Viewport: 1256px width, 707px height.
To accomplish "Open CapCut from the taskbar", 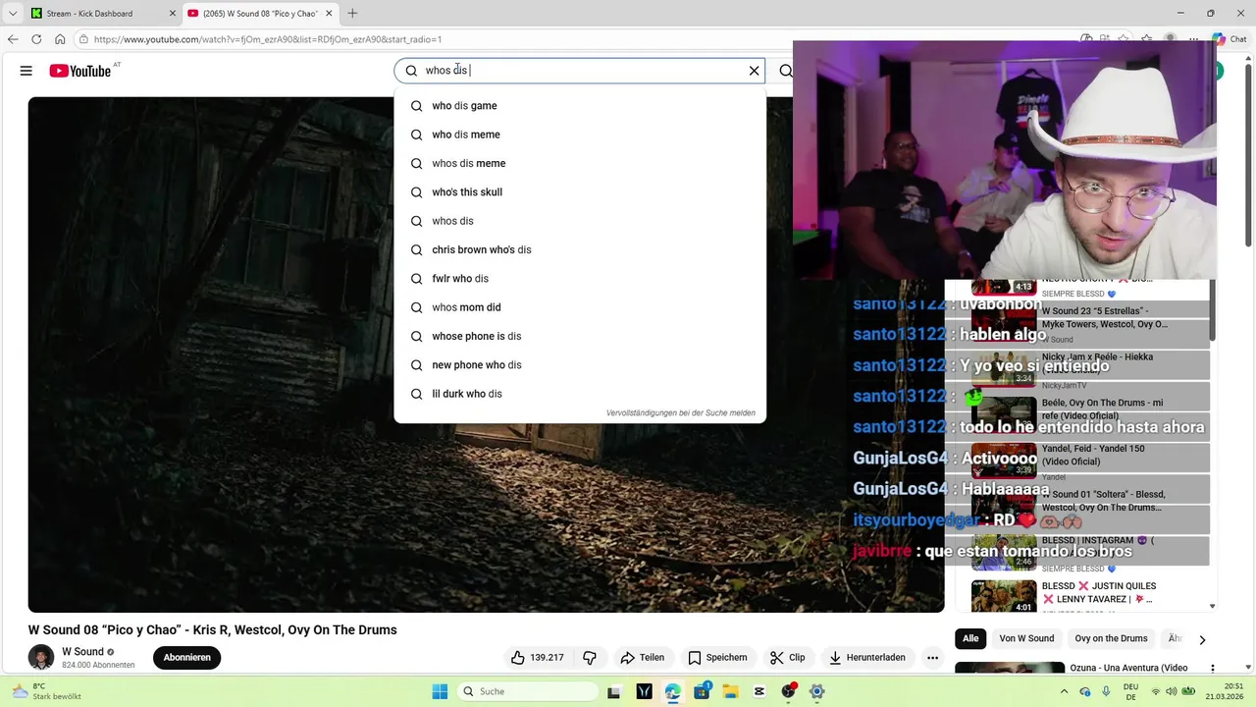I will [759, 691].
